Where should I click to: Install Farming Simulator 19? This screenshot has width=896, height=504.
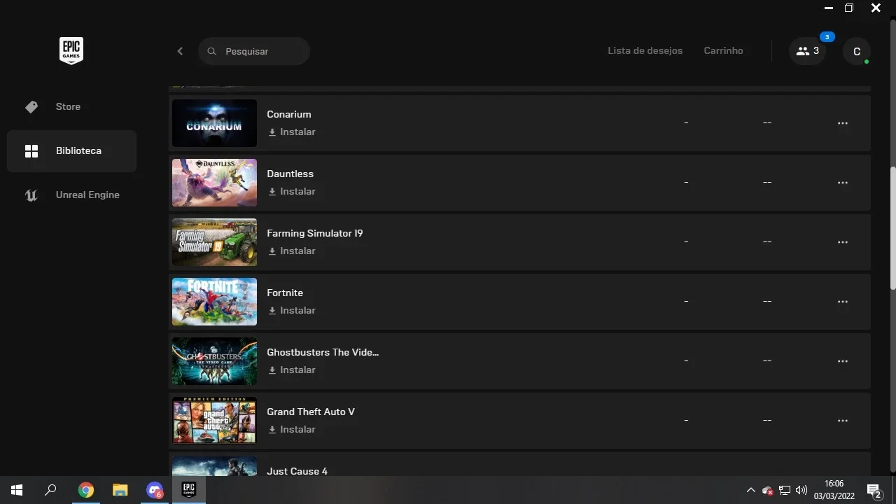point(292,251)
